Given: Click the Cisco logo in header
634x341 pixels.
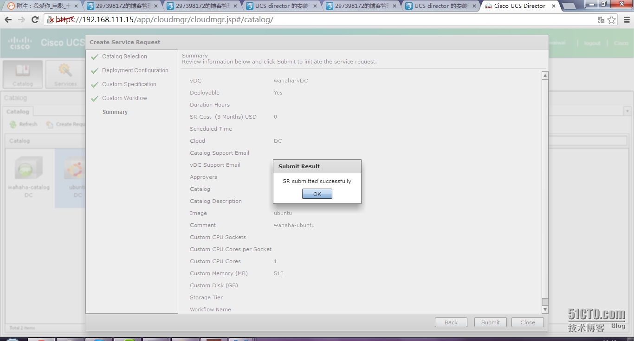Looking at the screenshot, I should [x=20, y=43].
